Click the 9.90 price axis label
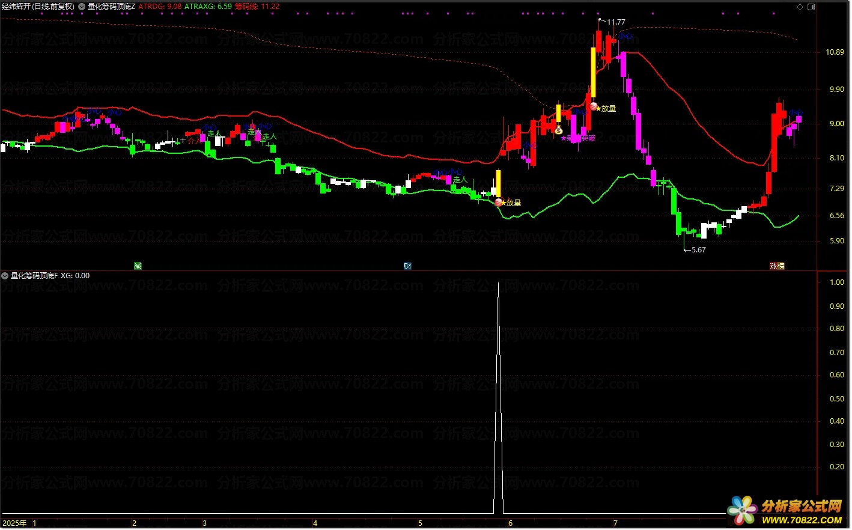This screenshot has width=852, height=530. [x=836, y=90]
